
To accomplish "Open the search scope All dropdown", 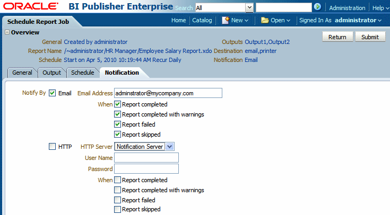I will point(249,8).
